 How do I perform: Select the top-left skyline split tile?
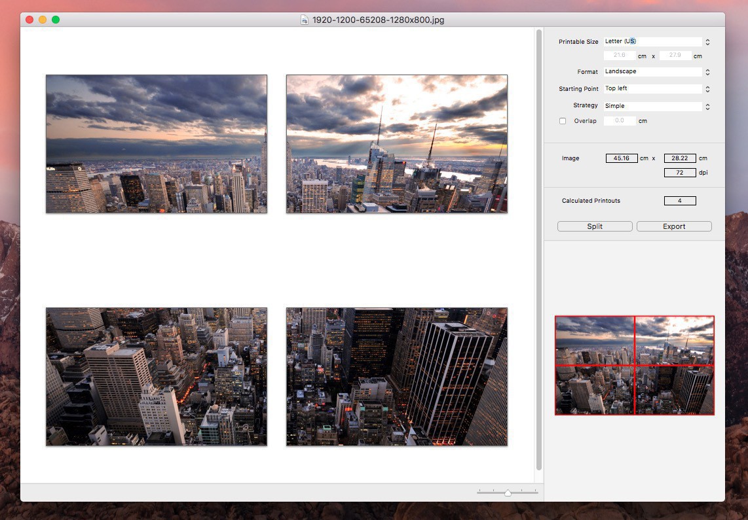(157, 144)
